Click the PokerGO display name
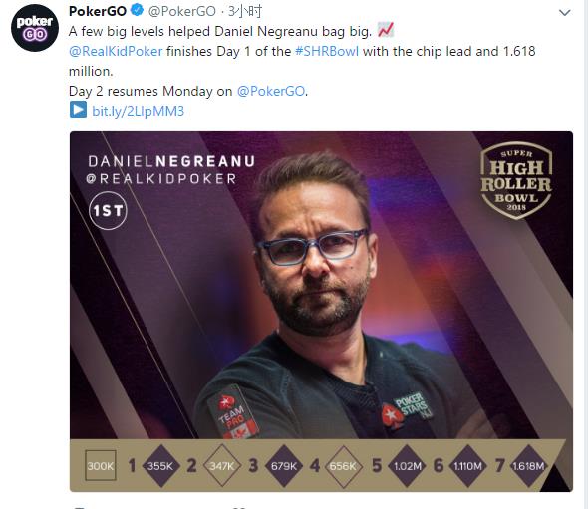Image resolution: width=588 pixels, height=509 pixels. [98, 11]
